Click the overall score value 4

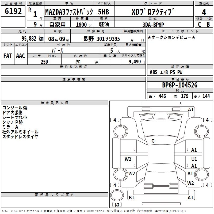pos(204,12)
